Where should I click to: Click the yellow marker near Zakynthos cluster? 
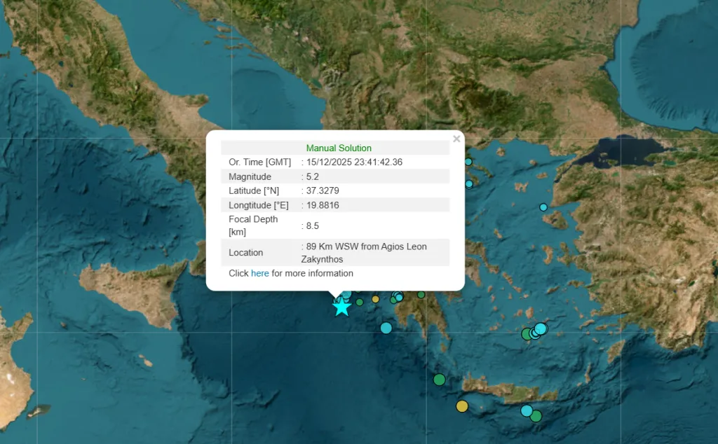coord(374,298)
